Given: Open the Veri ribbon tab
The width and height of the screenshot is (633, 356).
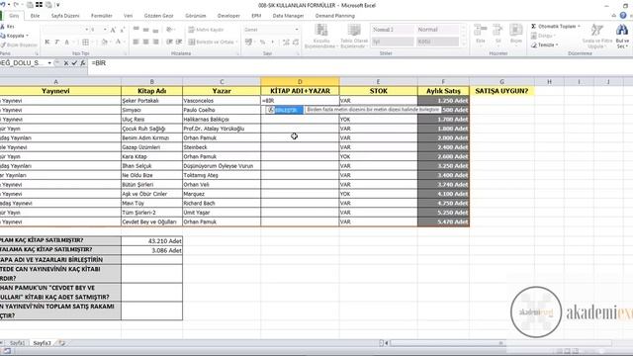Looking at the screenshot, I should (x=128, y=16).
